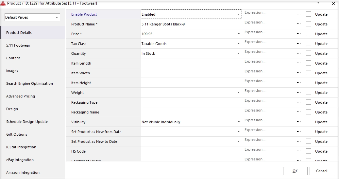Screen dimensions: 339x179
Task: Click the ellipsis button in Item Length row
Action: point(298,63)
